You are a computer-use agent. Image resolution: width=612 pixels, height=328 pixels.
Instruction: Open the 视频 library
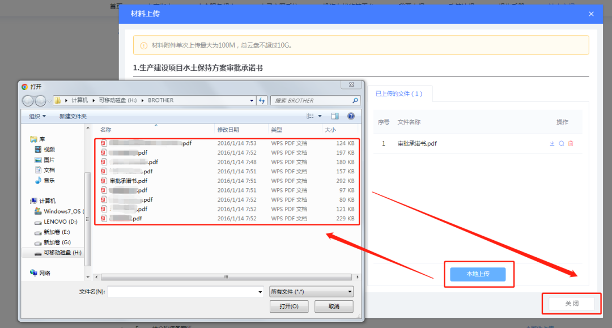click(45, 150)
